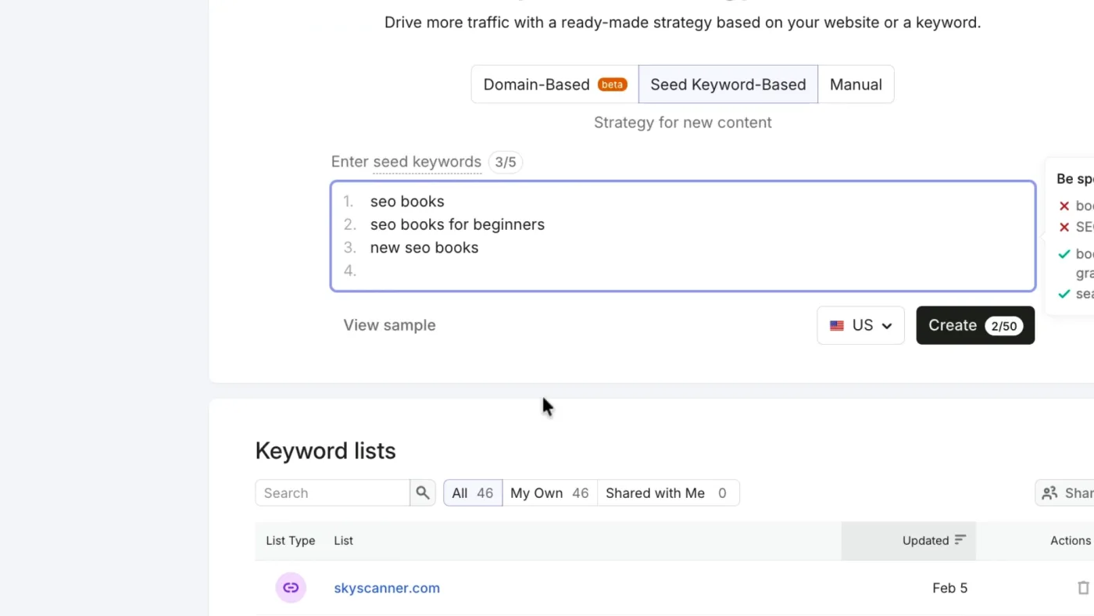Switch to the Domain-Based tab
The width and height of the screenshot is (1094, 616).
pyautogui.click(x=555, y=84)
